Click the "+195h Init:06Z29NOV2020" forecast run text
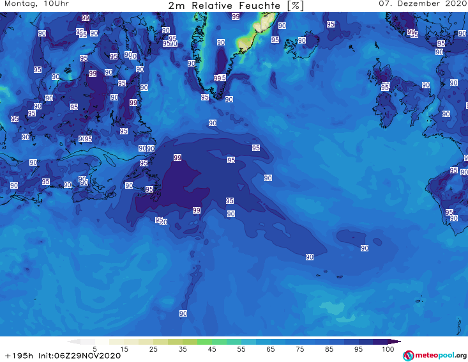Screen dimensions: 468x362 [63, 356]
